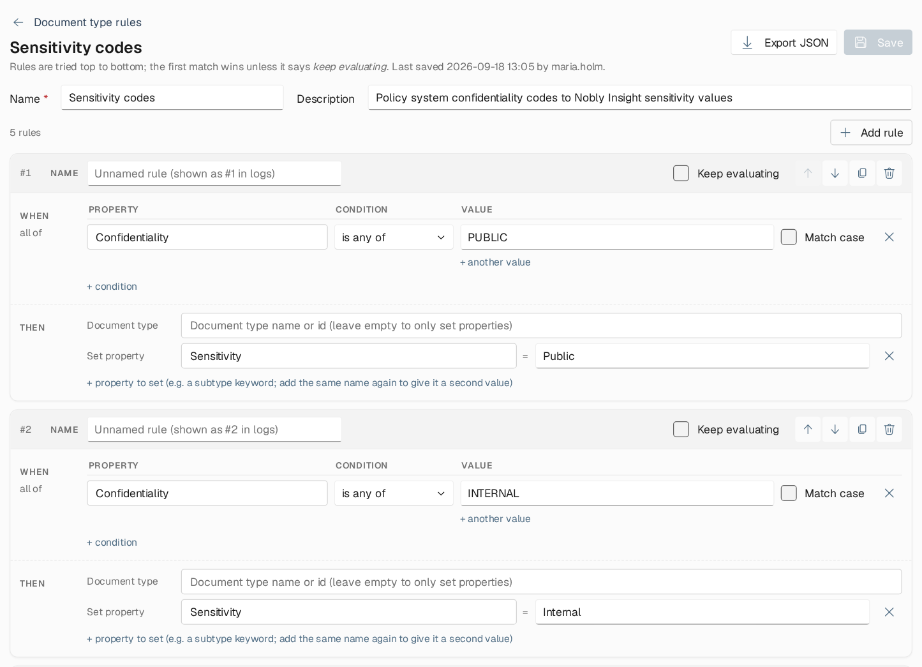Edit the set value 'Internal'

(x=703, y=612)
